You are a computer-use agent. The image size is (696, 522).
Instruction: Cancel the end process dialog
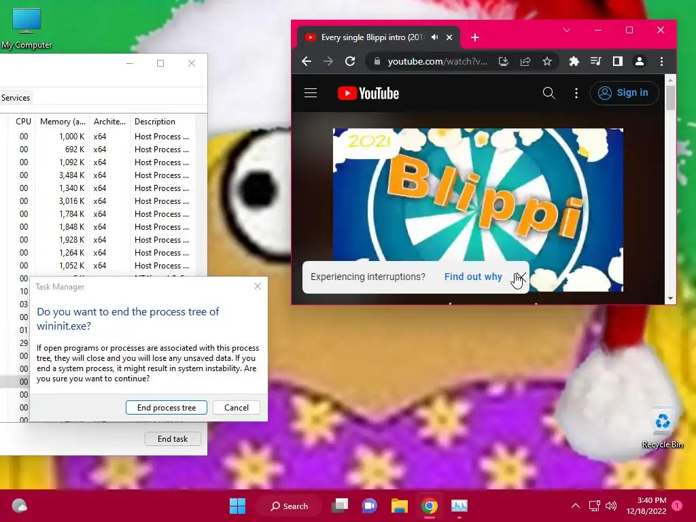point(237,408)
